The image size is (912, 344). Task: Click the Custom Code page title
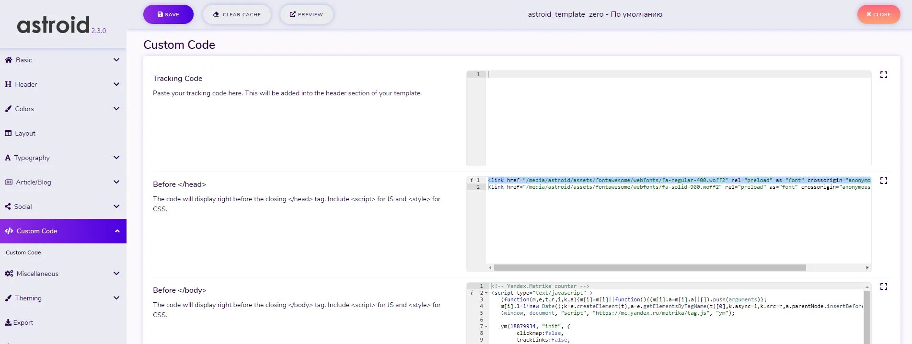click(x=179, y=45)
